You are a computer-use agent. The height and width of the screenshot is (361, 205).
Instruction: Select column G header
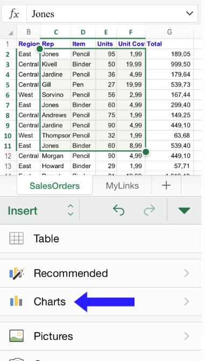click(169, 32)
